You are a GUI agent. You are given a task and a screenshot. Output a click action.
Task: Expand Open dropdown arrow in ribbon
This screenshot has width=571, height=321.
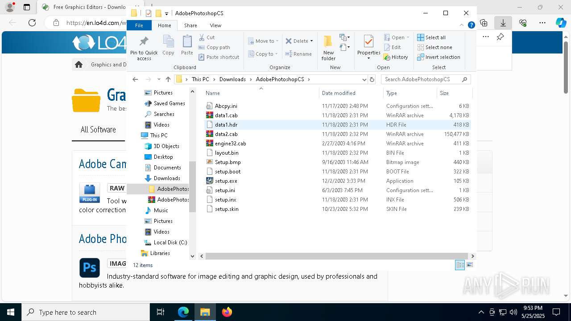click(408, 37)
